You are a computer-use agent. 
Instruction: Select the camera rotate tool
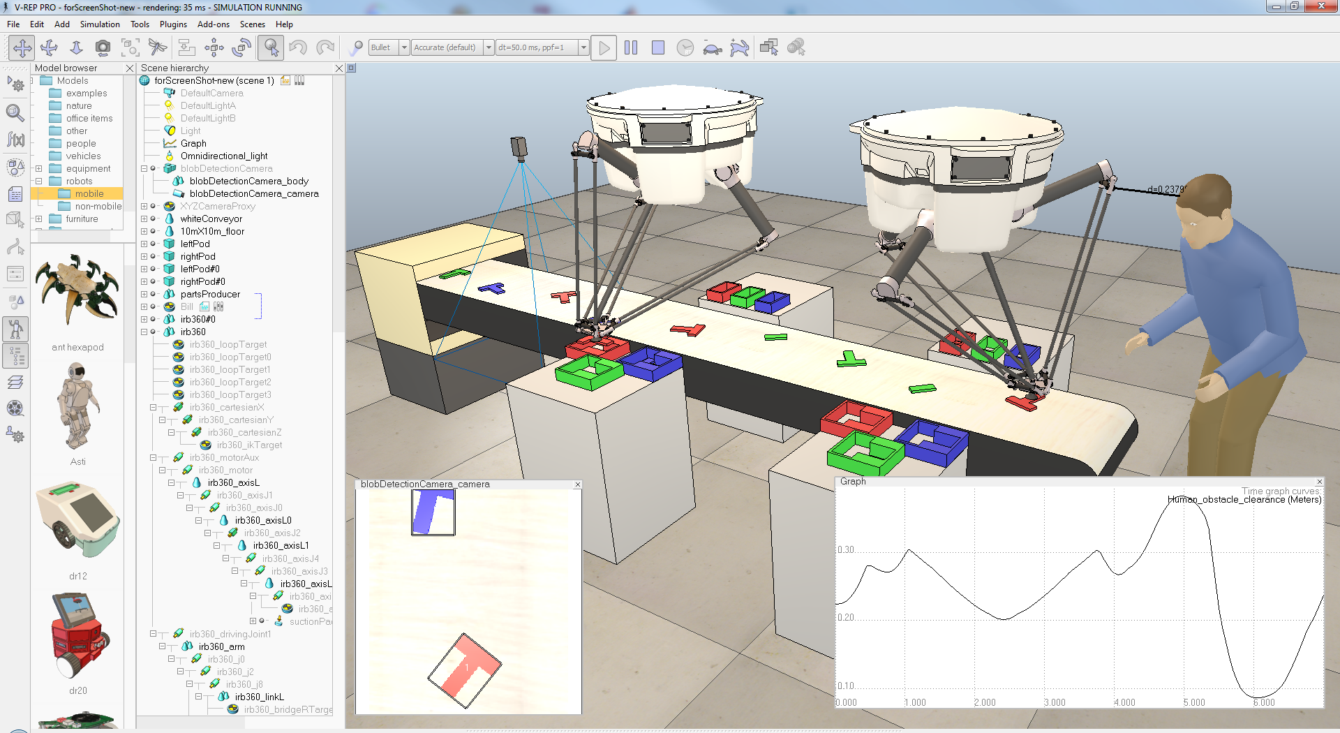tap(49, 47)
